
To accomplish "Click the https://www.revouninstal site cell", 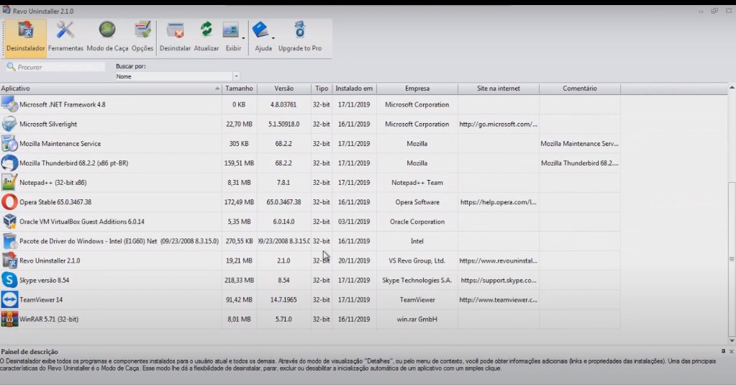I will click(x=499, y=260).
